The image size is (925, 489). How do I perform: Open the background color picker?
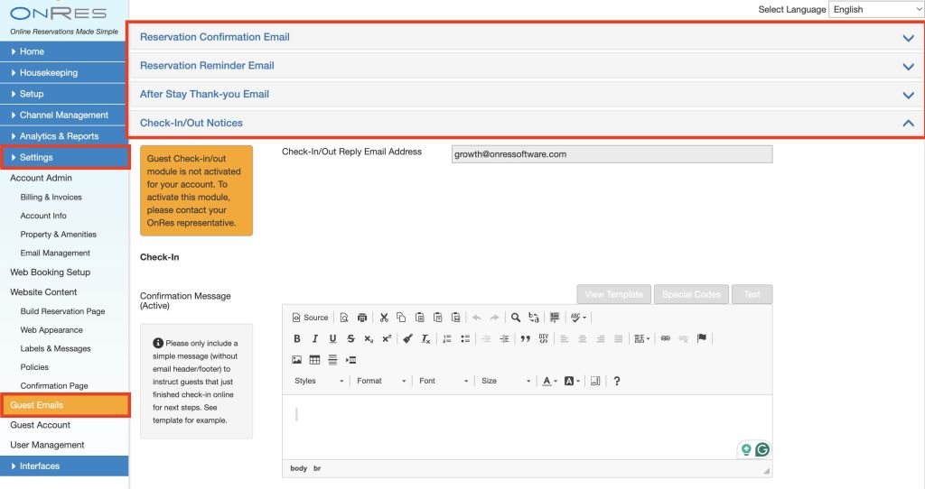tap(572, 381)
